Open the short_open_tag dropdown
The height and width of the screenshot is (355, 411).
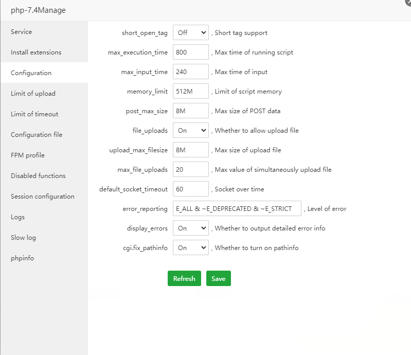pos(190,32)
